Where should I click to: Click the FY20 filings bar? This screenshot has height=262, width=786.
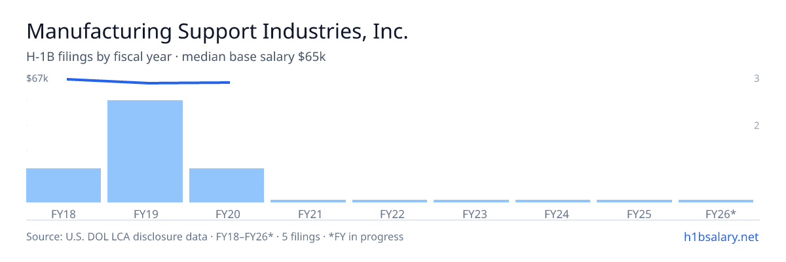click(227, 185)
